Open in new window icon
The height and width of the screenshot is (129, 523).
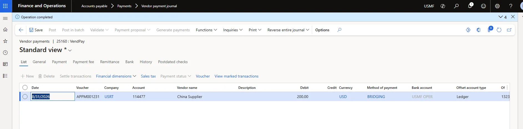pyautogui.click(x=509, y=30)
